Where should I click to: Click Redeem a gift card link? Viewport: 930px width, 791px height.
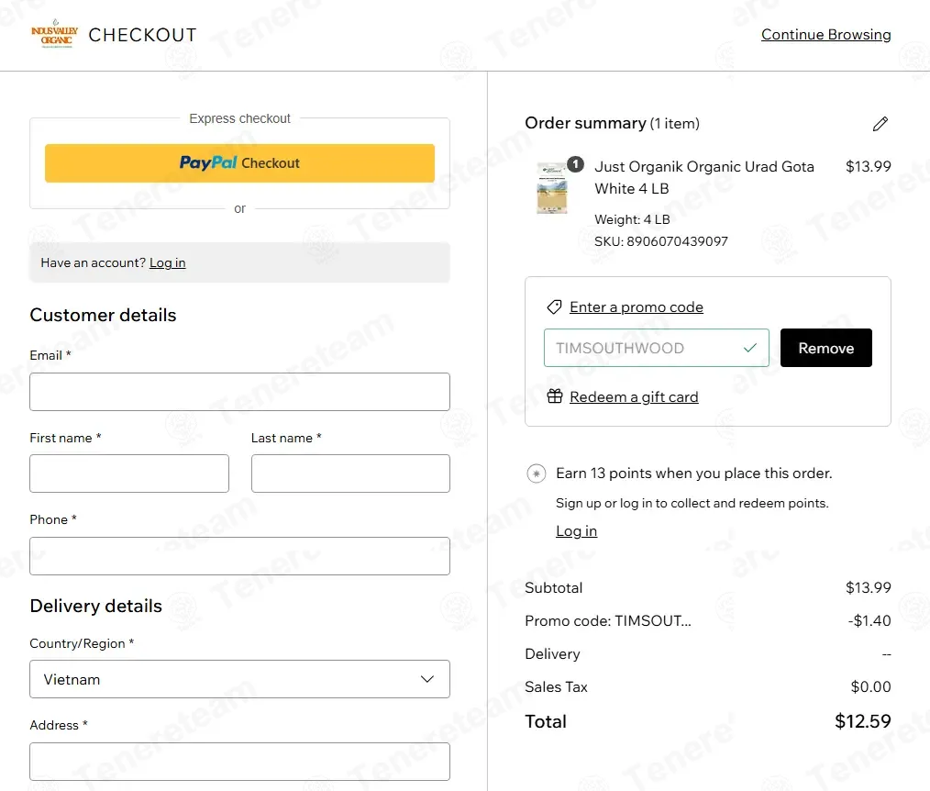coord(634,396)
